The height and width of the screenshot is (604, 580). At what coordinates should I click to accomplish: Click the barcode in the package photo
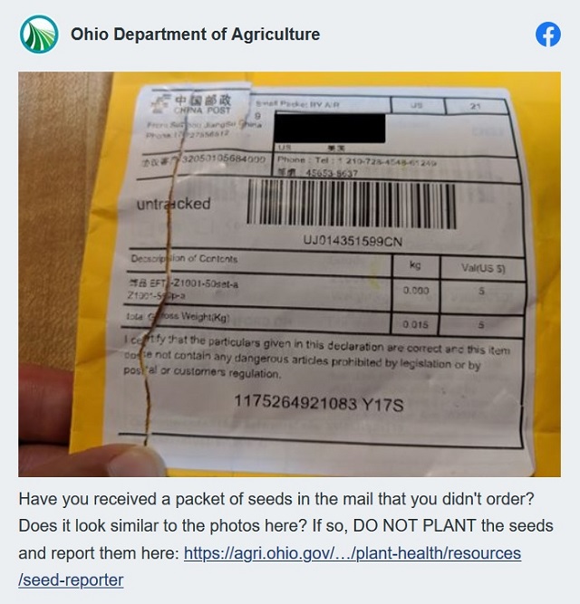tap(351, 204)
